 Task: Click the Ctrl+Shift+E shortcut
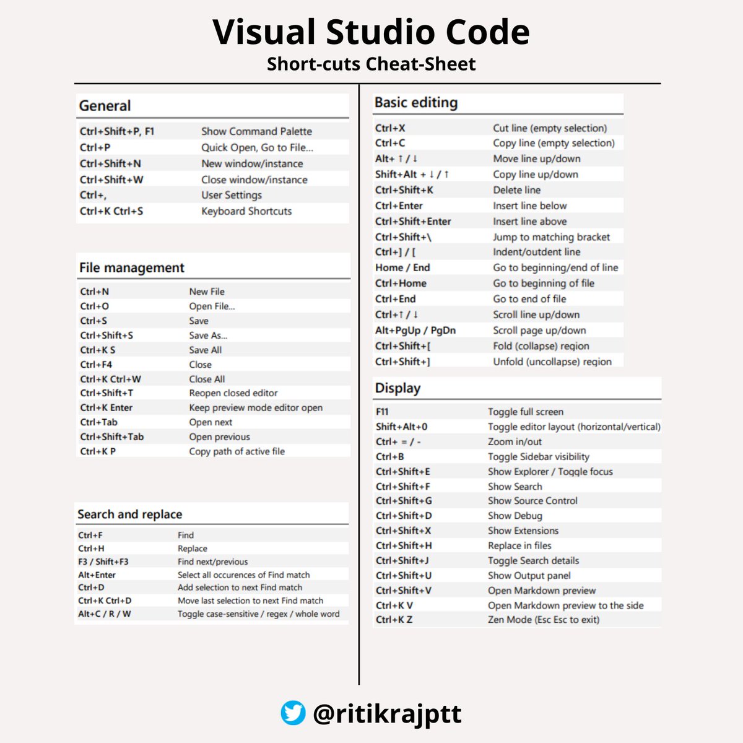403,471
